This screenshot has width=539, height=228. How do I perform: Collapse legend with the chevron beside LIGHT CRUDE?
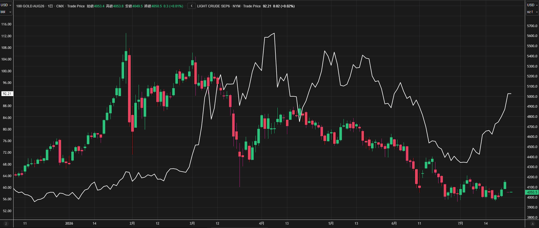tap(192, 6)
